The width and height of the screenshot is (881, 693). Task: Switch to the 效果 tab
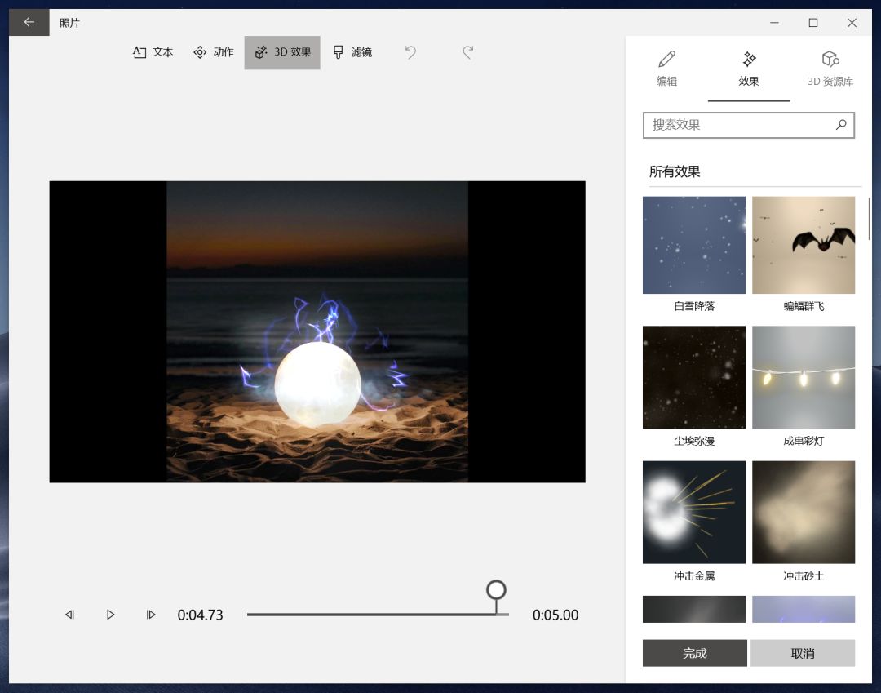749,69
